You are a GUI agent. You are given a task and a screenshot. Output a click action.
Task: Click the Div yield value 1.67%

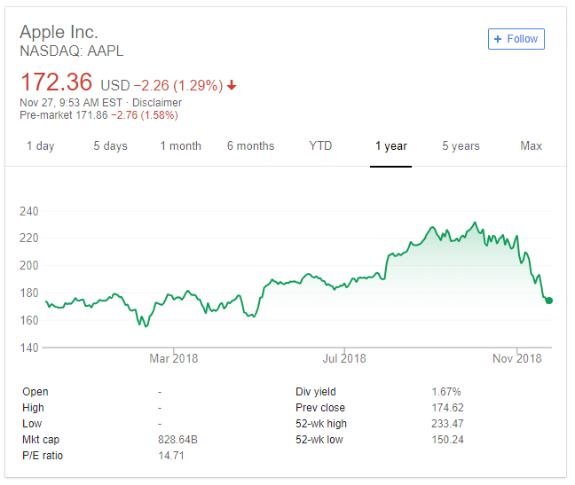point(446,392)
